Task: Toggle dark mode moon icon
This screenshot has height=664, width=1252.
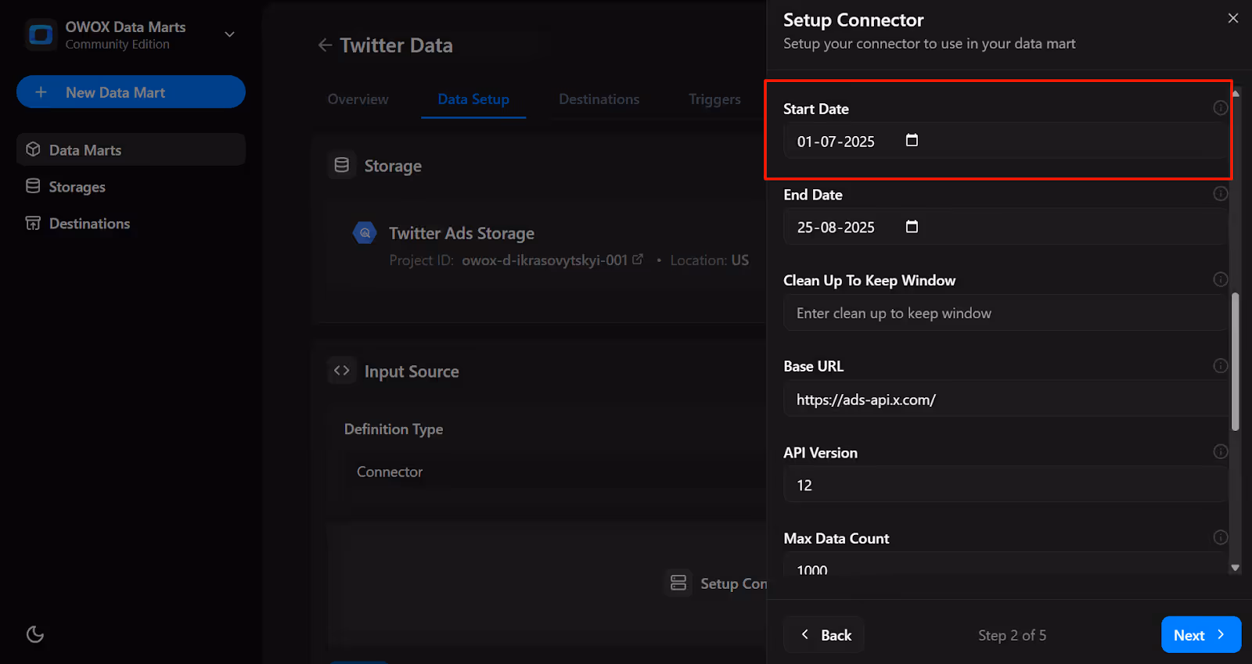Action: pyautogui.click(x=35, y=634)
